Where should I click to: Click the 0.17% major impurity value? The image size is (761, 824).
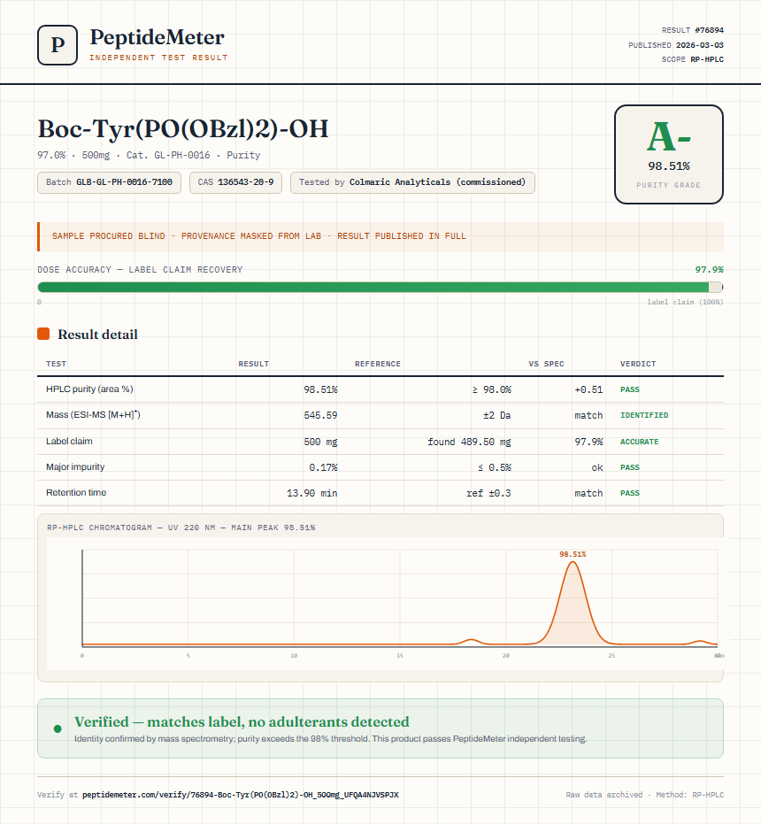click(x=323, y=467)
